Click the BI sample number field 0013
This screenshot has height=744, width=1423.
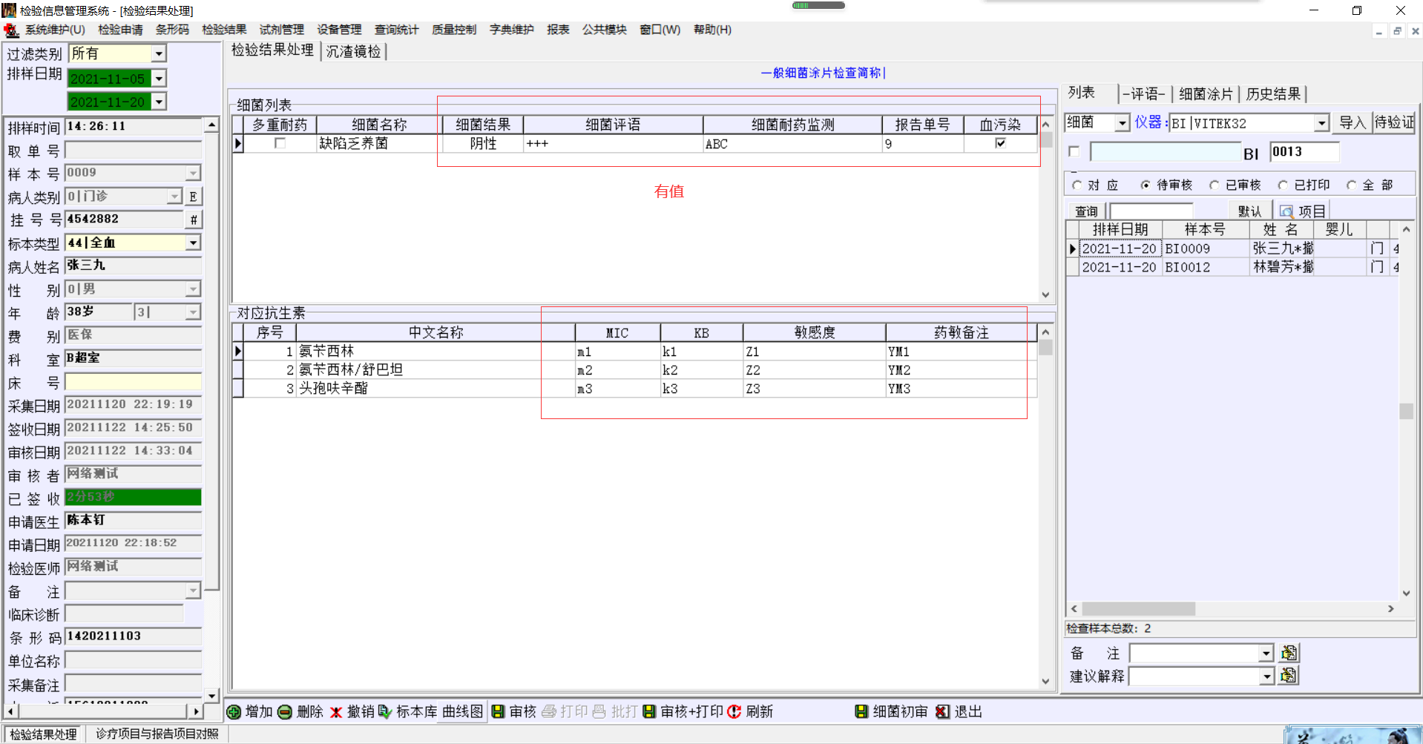coord(1304,151)
